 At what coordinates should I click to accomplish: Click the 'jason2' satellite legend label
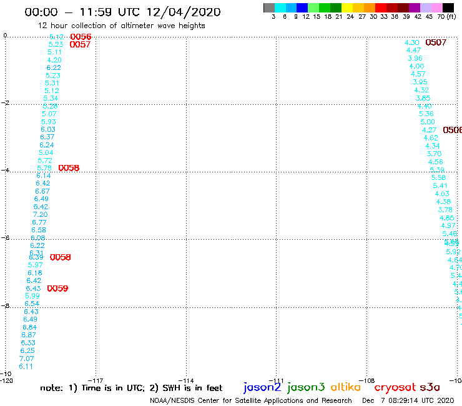pyautogui.click(x=262, y=387)
